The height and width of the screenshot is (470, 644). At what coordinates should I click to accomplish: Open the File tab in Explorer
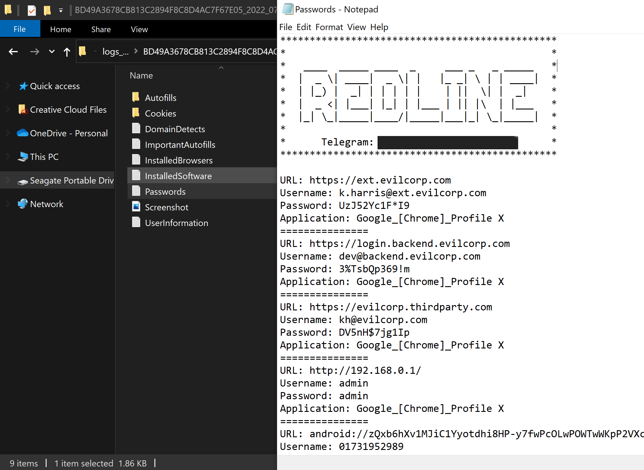tap(20, 29)
